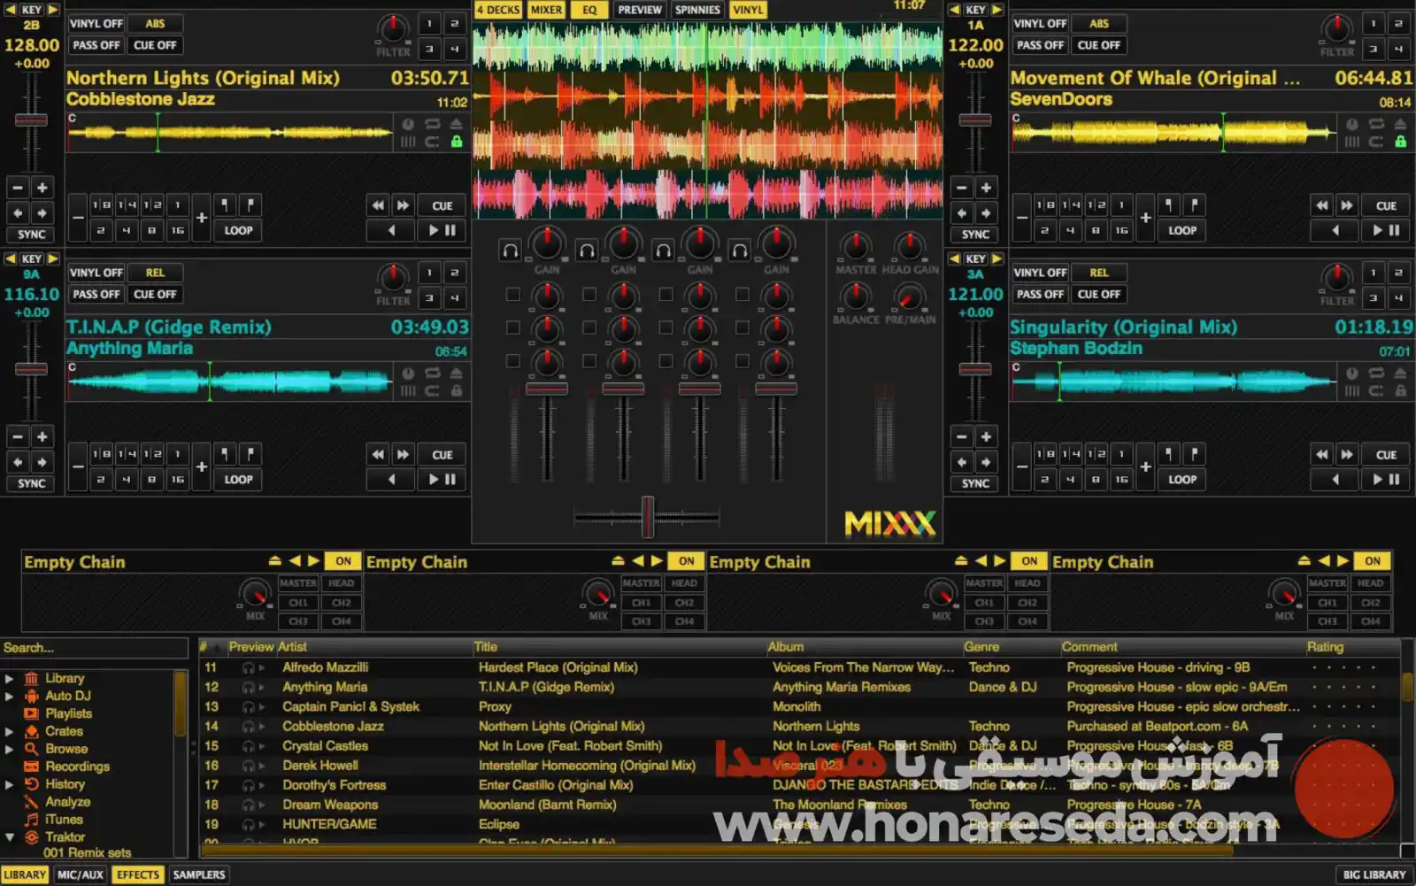Expand the Browse tree node
Screen dimensions: 1416x886
pos(9,749)
